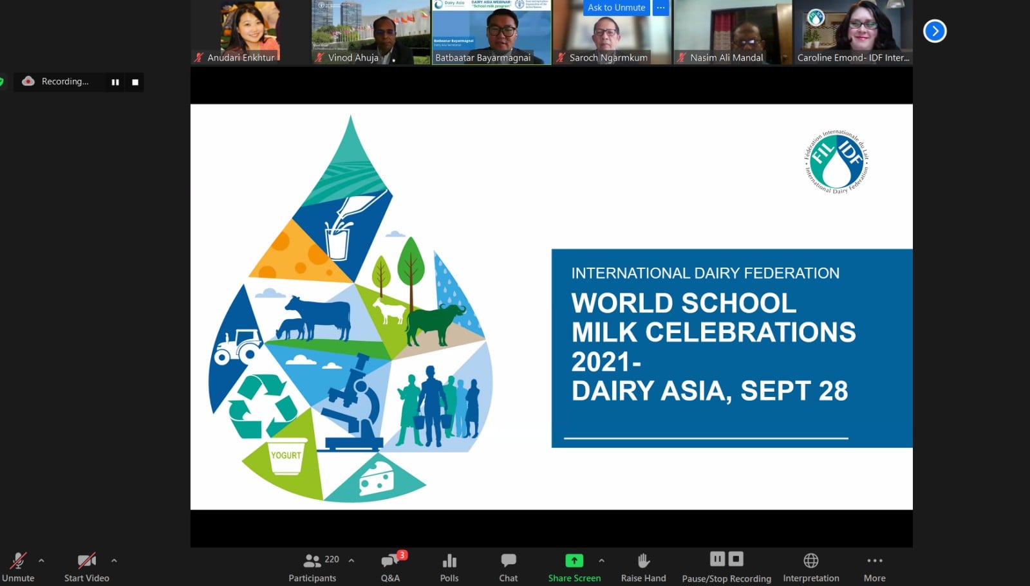Show next page of participant videos
This screenshot has width=1030, height=586.
coord(935,31)
